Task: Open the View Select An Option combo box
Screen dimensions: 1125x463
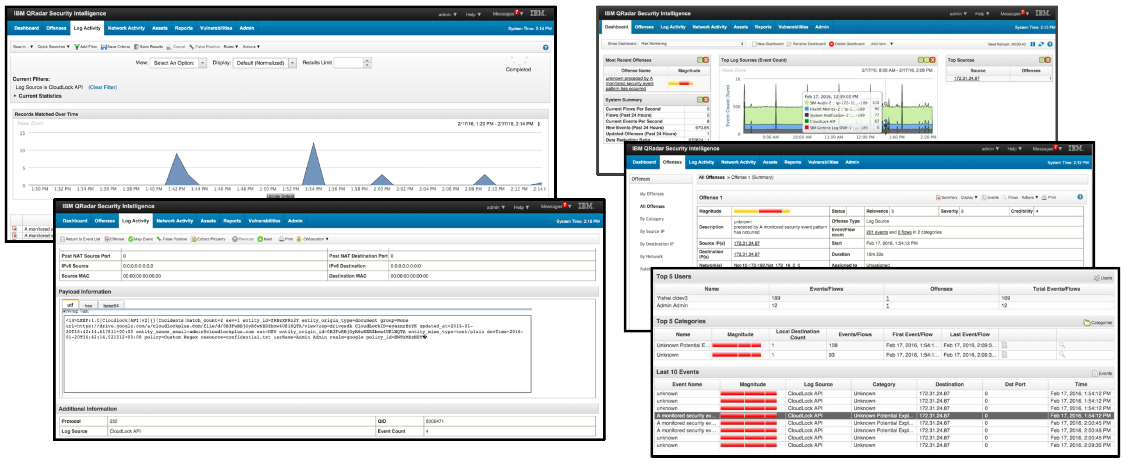Action: pyautogui.click(x=178, y=63)
